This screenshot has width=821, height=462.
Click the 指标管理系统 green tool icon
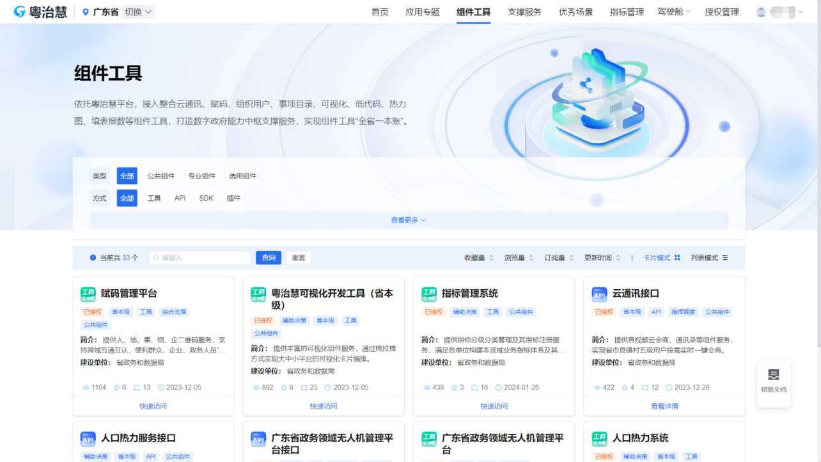click(428, 294)
